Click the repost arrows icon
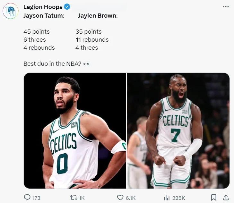The height and width of the screenshot is (203, 234). pos(74,198)
